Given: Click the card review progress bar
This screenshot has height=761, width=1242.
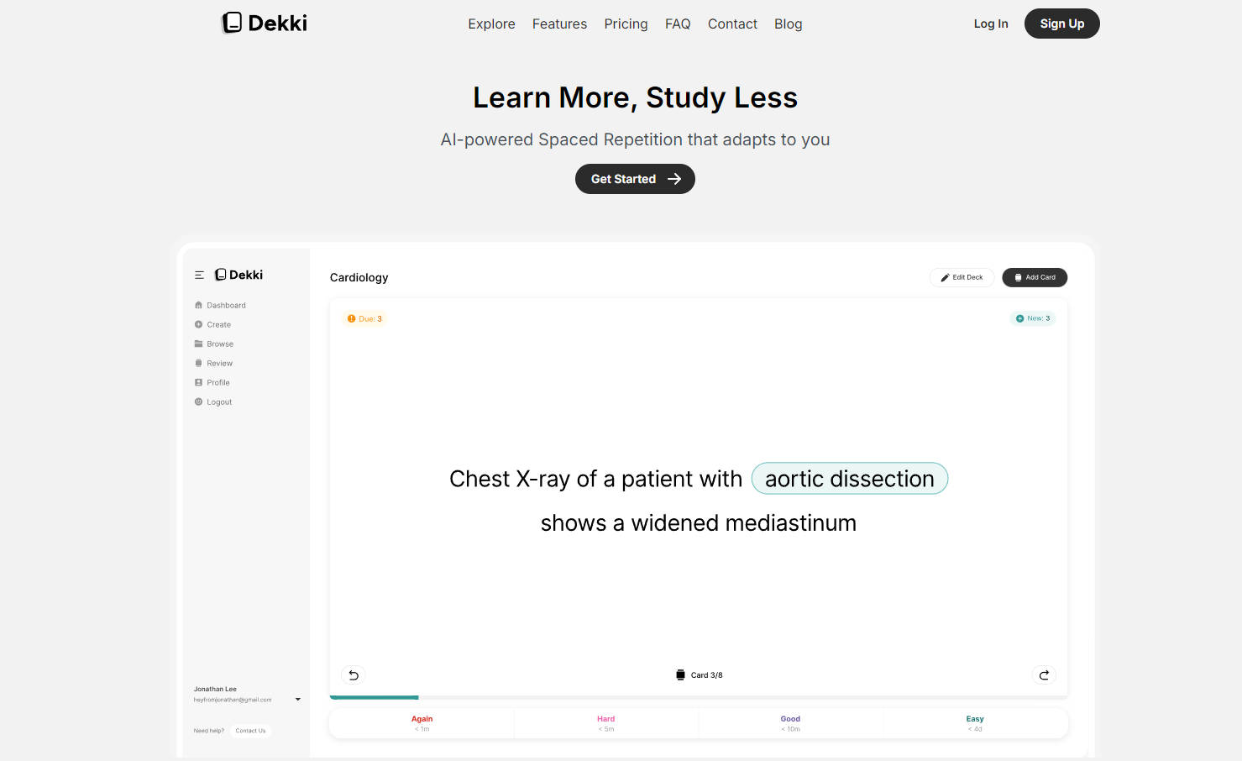Looking at the screenshot, I should tap(699, 697).
